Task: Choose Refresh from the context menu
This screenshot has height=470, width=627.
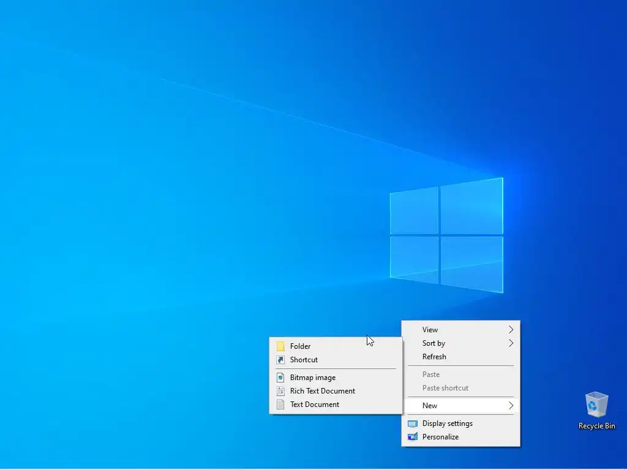Action: pyautogui.click(x=460, y=357)
